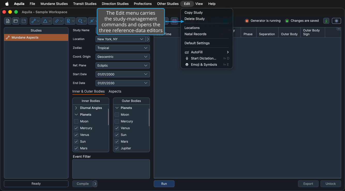Click the new workspace document icon
The image size is (345, 191).
[8, 21]
